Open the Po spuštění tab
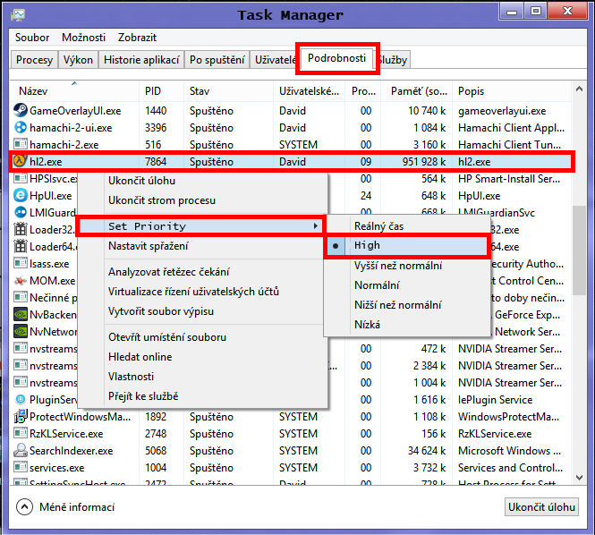595x535 pixels. pyautogui.click(x=217, y=60)
